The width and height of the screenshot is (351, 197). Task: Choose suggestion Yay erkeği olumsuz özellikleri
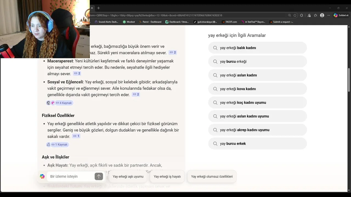212,176
